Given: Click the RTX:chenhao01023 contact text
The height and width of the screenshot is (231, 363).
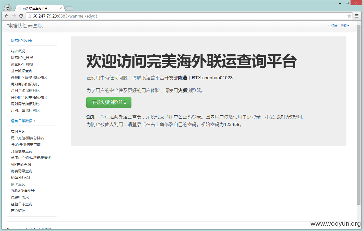Looking at the screenshot, I should 212,78.
